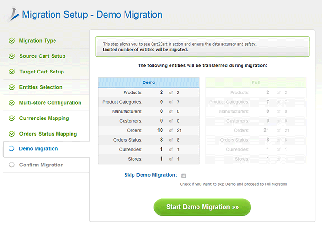Tick the Skip Demo Migration checkbox
Image resolution: width=322 pixels, height=229 pixels.
tap(184, 175)
